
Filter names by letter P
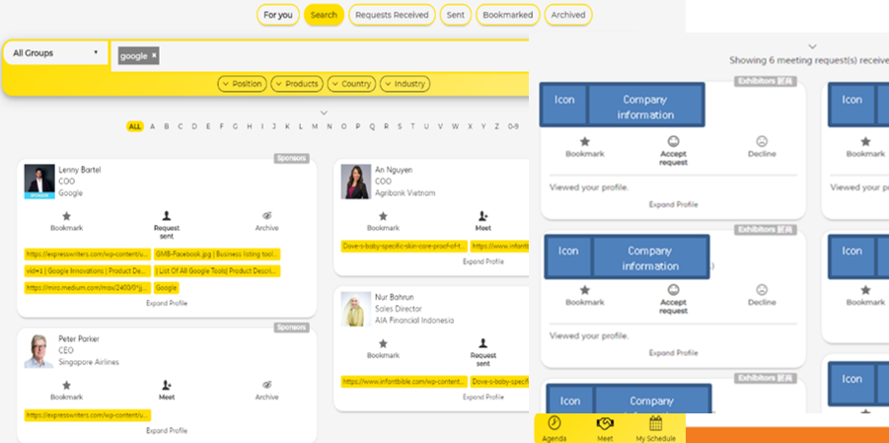[x=358, y=126]
